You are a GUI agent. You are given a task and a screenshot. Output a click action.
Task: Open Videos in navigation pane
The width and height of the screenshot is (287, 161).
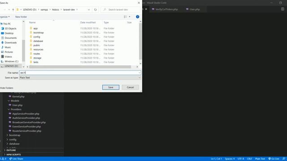(8, 57)
